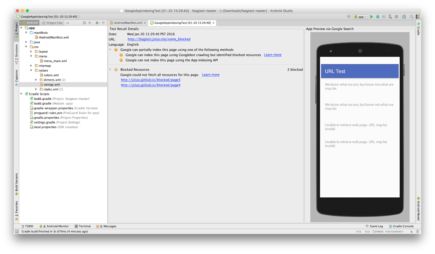435x254 pixels.
Task: Select the GoogleAppIndexingTest editor tab
Action: [x=182, y=23]
